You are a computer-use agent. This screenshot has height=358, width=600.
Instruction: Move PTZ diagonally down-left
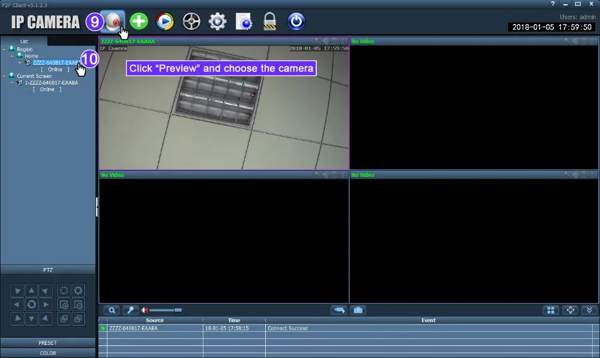click(17, 318)
